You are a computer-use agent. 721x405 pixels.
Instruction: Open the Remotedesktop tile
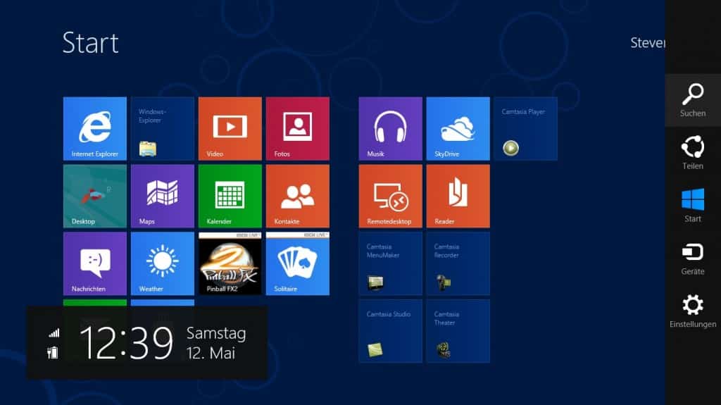(390, 196)
